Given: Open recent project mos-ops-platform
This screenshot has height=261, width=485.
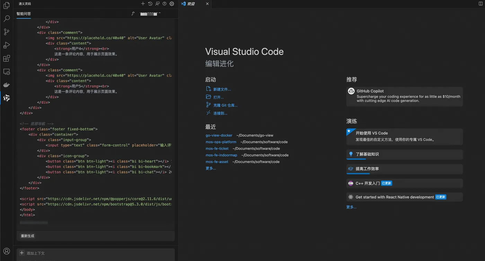Looking at the screenshot, I should [221, 142].
